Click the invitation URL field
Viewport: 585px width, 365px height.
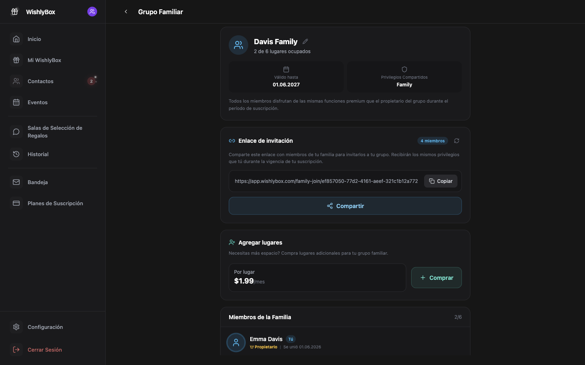pos(326,181)
